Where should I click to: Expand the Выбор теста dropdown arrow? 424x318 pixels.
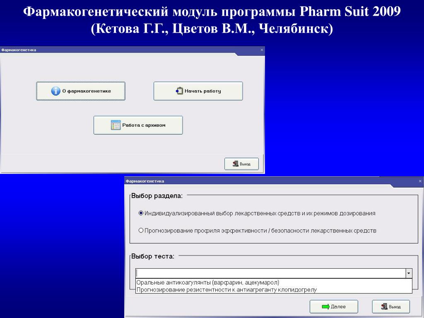409,273
